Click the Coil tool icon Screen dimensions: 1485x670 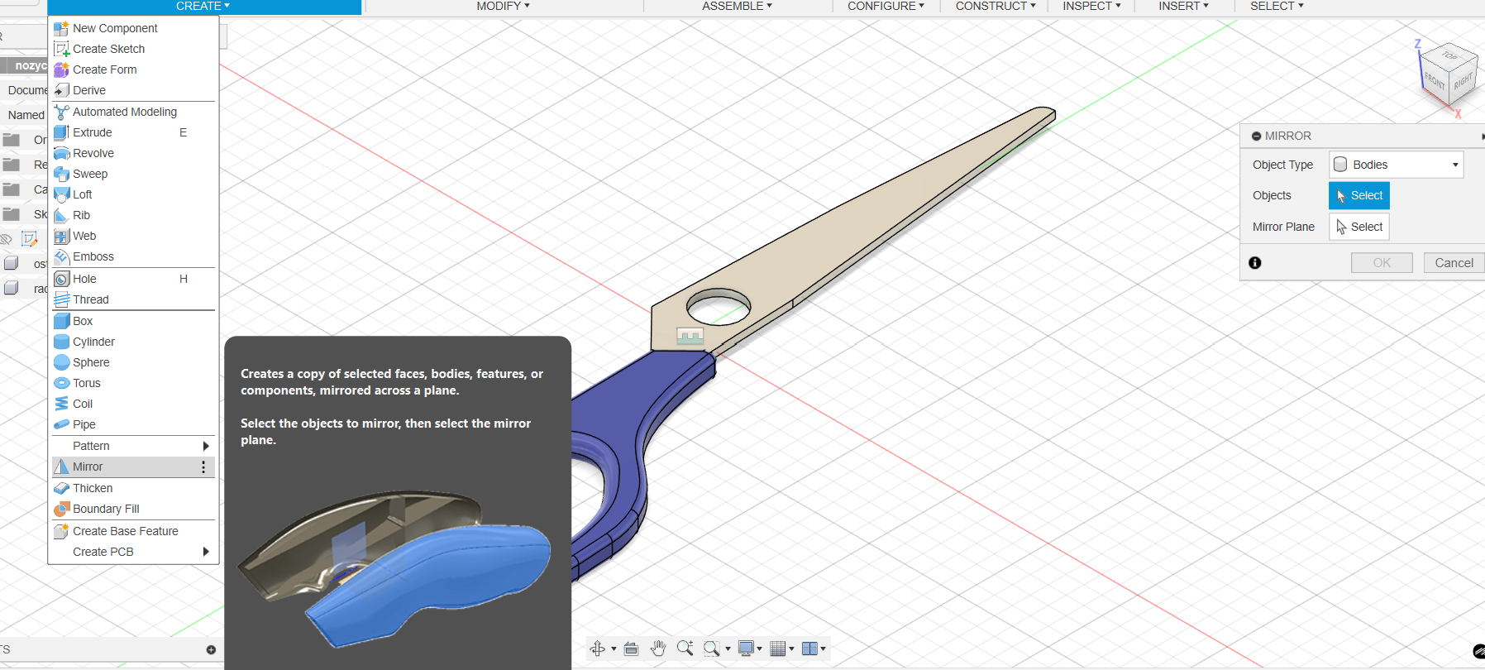click(x=61, y=404)
